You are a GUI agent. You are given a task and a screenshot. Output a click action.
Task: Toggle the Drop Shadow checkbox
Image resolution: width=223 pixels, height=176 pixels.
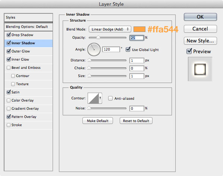tap(9, 35)
